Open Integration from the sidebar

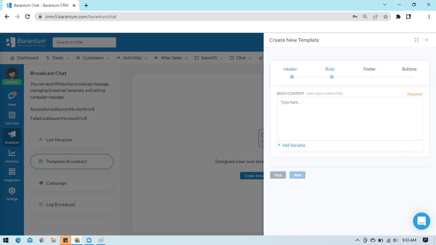pos(11,172)
